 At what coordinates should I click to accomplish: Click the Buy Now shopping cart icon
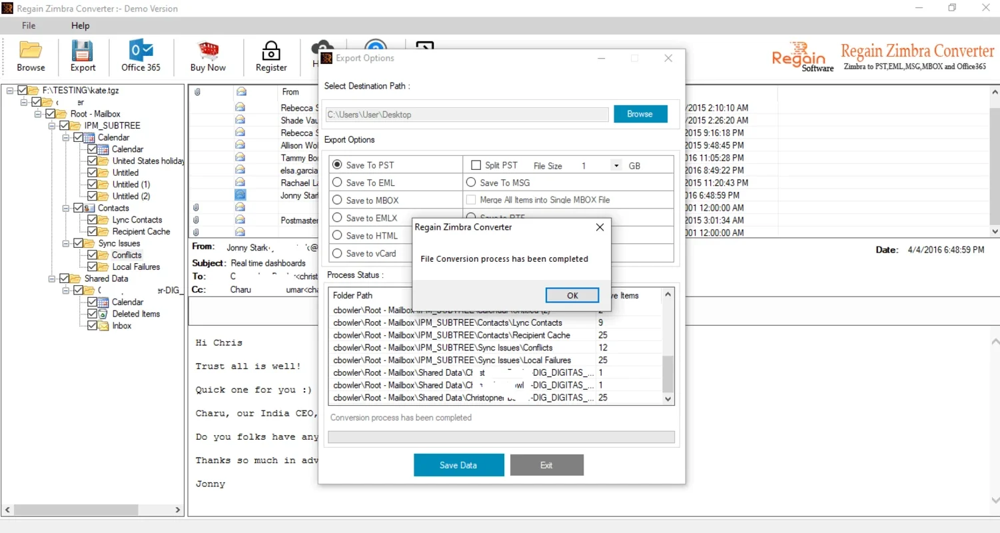[x=208, y=51]
